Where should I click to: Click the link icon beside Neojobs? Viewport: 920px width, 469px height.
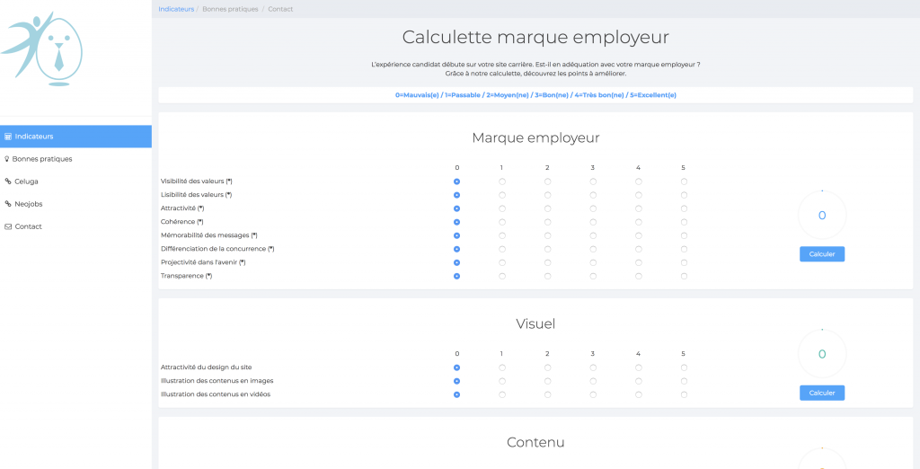[8, 204]
